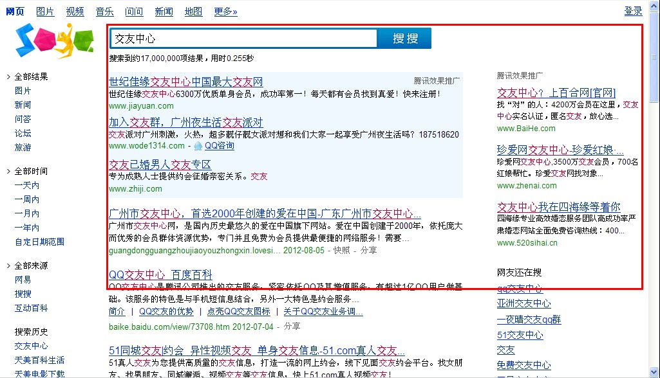Click the www.zhiji.com URL text
Viewport: 660px width, 378px height.
135,189
